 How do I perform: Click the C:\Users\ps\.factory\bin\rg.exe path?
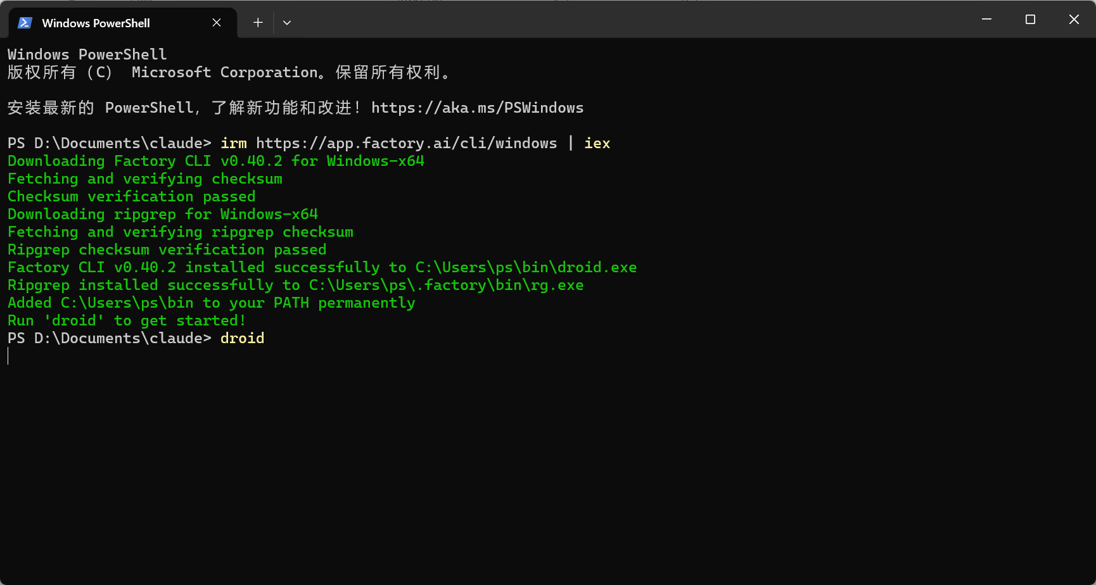pos(447,285)
